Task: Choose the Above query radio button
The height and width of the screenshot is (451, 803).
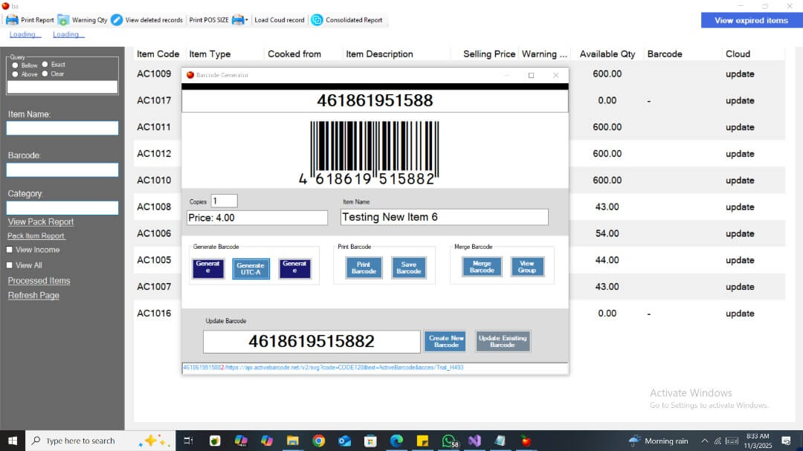Action: tap(16, 74)
